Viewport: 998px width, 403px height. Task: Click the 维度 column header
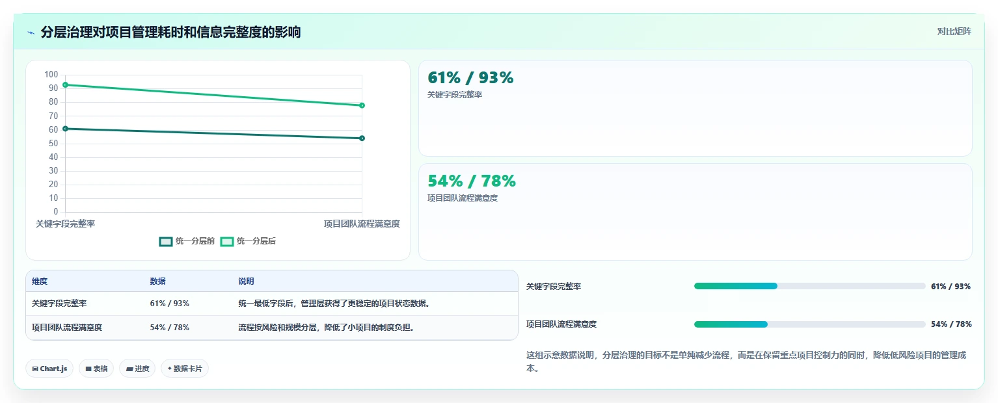pos(40,281)
